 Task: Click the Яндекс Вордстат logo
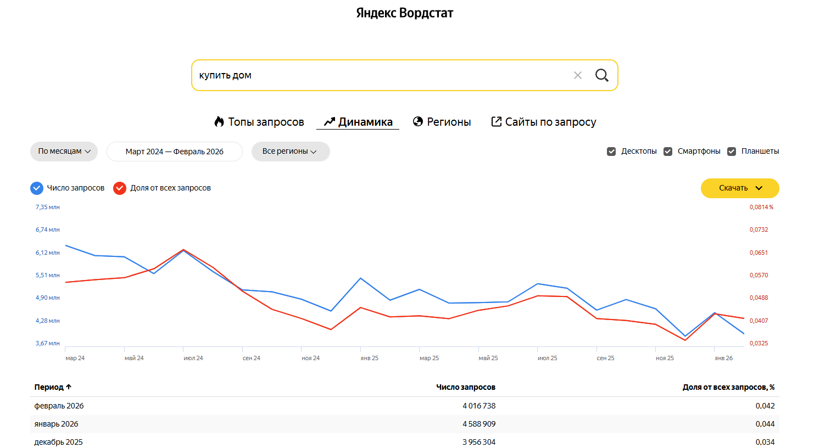click(x=405, y=13)
